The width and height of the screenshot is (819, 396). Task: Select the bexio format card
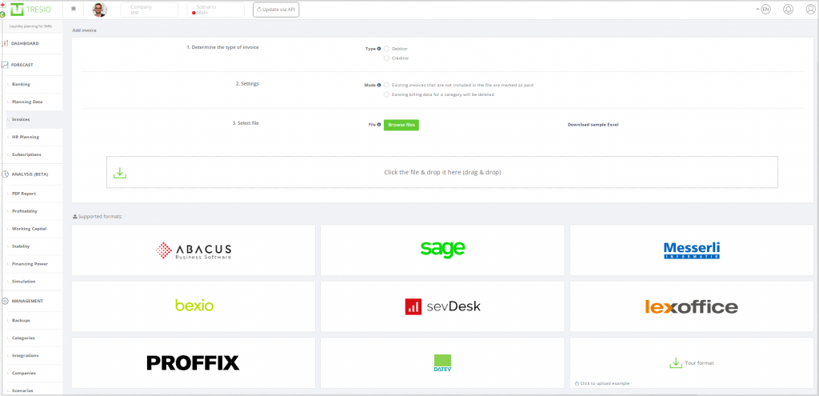[194, 306]
